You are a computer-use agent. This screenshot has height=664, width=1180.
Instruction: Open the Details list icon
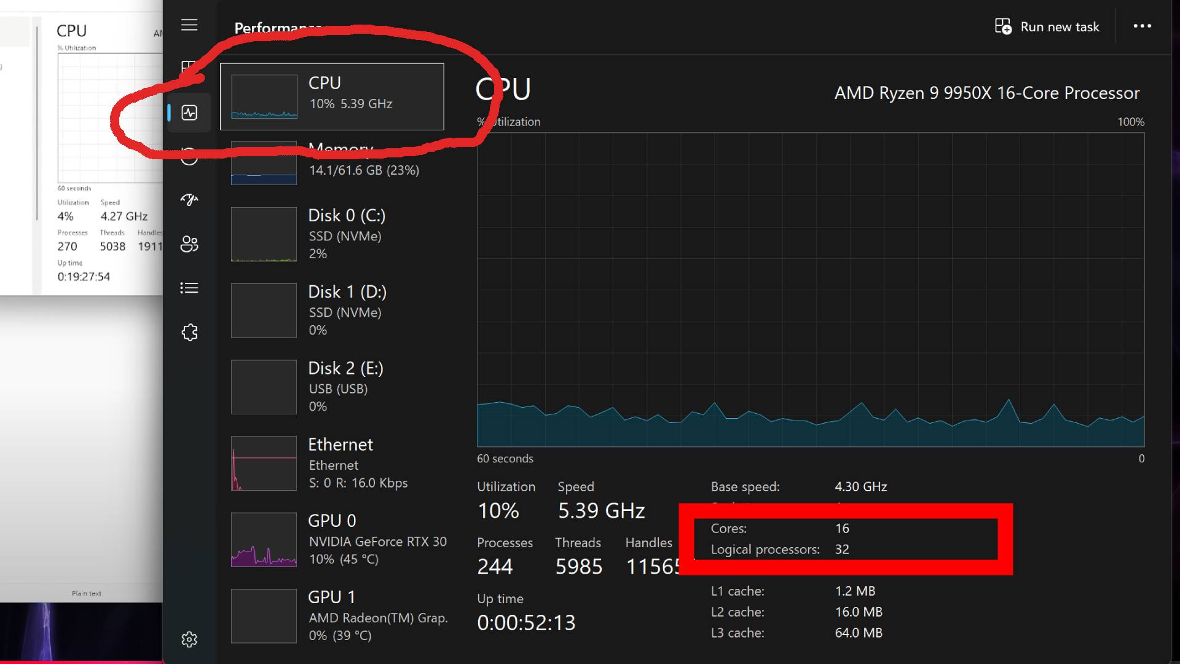coord(189,288)
